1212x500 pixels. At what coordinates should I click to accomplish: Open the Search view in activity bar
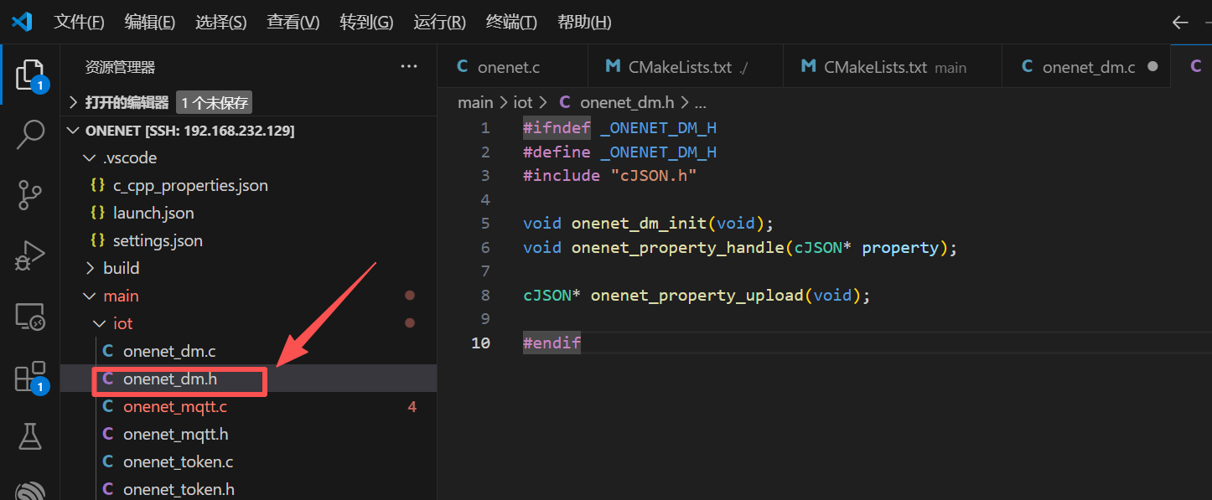(x=29, y=134)
